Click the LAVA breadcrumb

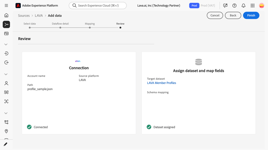pyautogui.click(x=39, y=16)
